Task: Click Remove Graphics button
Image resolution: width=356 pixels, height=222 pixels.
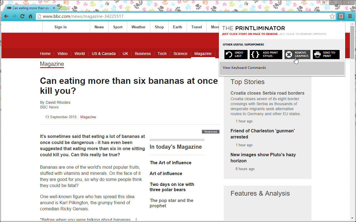Action: [297, 54]
